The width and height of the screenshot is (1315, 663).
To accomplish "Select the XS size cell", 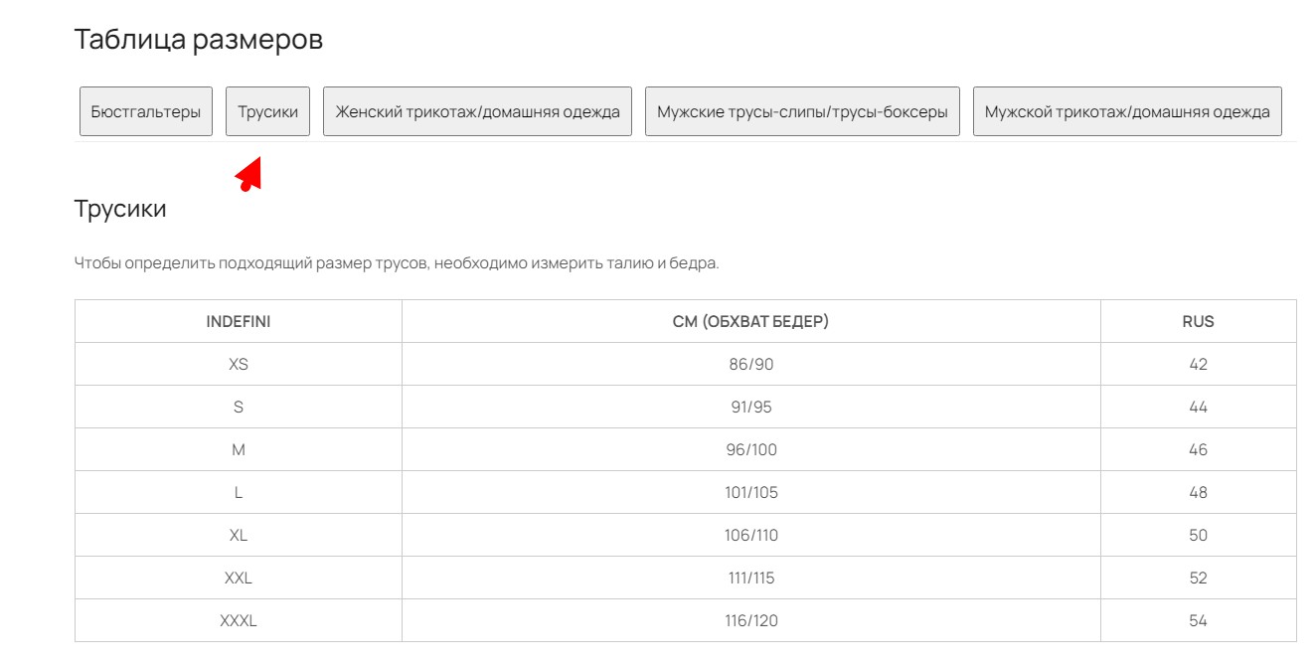I will [x=239, y=365].
